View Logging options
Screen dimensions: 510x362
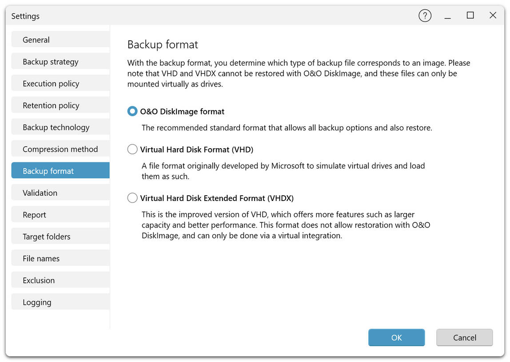60,302
